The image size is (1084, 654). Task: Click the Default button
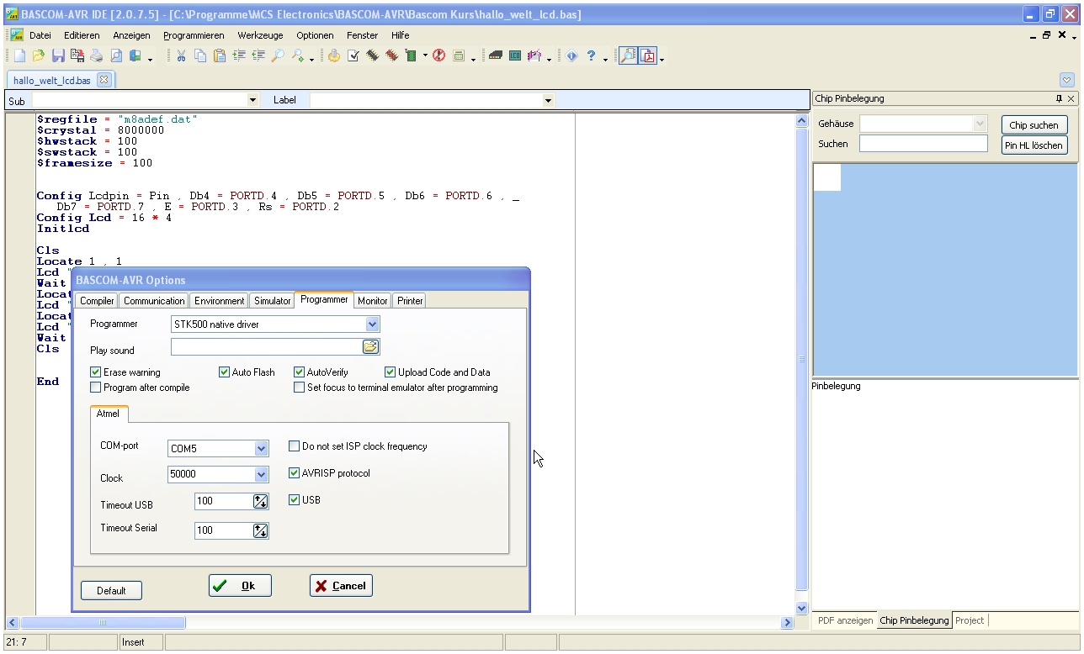click(111, 590)
